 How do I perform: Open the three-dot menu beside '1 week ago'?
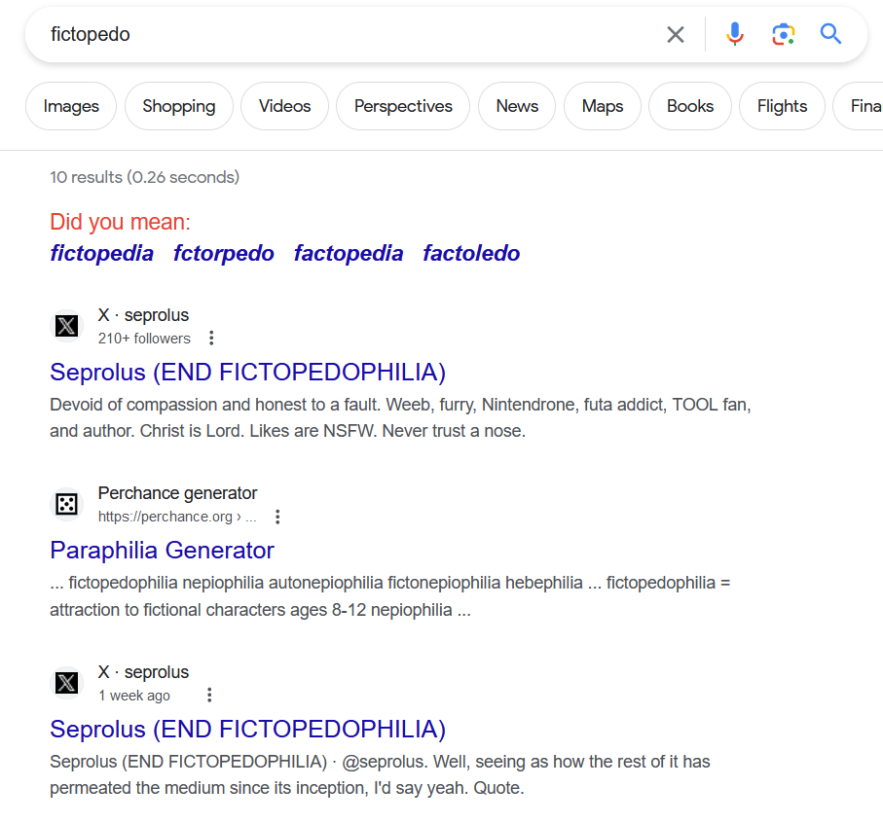[x=209, y=696]
